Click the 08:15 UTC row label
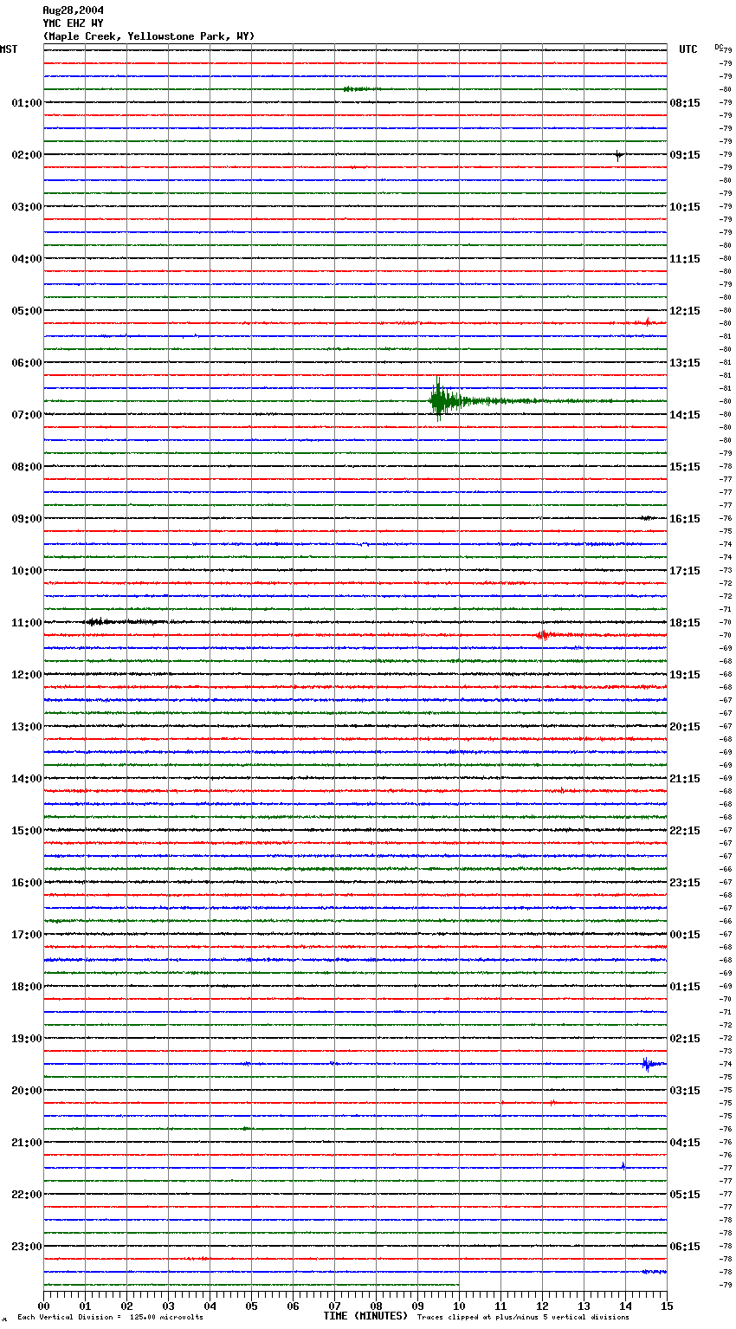 pyautogui.click(x=685, y=103)
